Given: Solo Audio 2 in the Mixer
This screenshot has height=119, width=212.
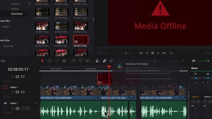Looking at the screenshot, I should coord(205,101).
